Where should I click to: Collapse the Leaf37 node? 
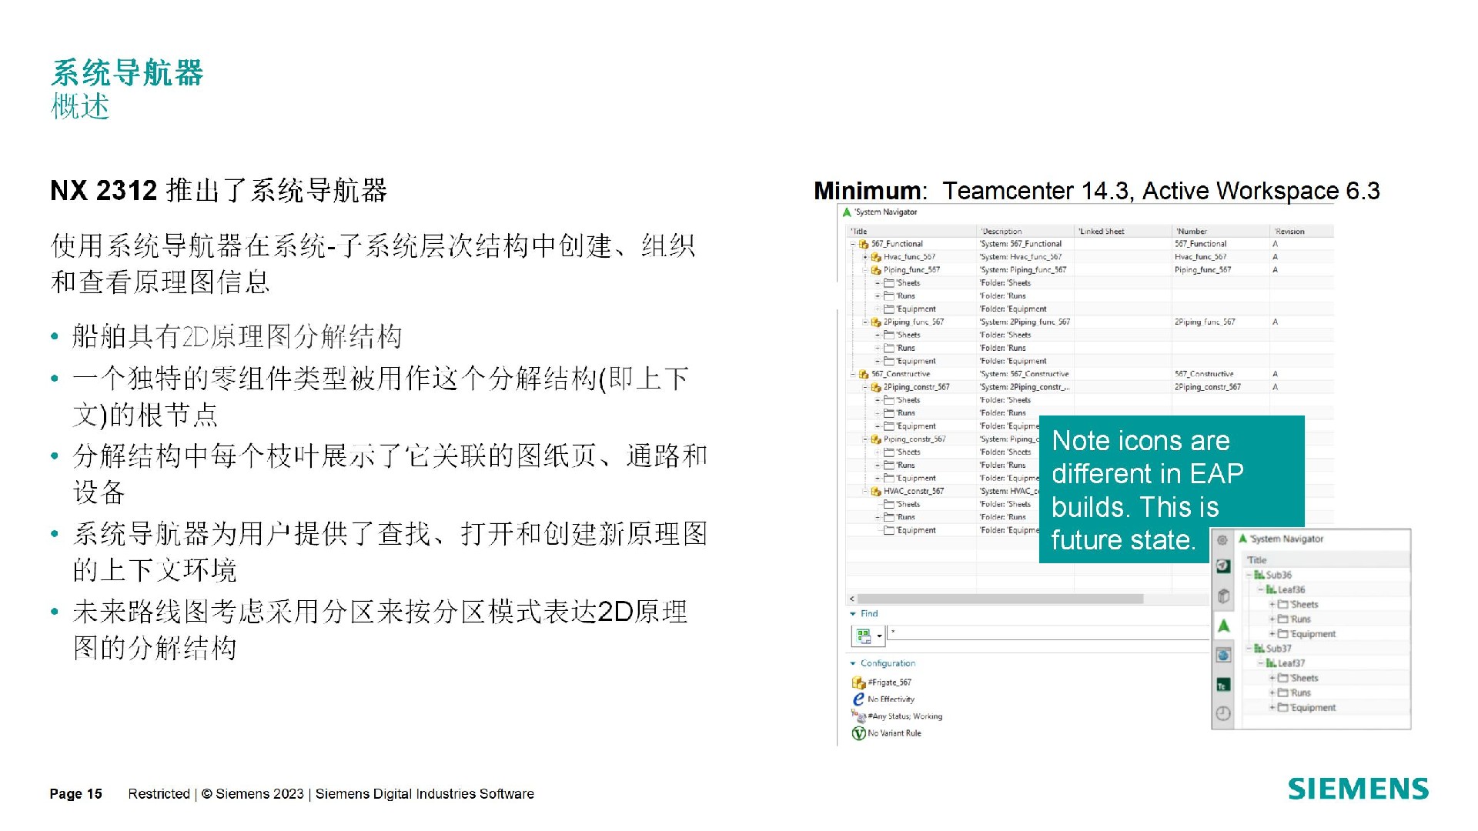[x=1261, y=663]
